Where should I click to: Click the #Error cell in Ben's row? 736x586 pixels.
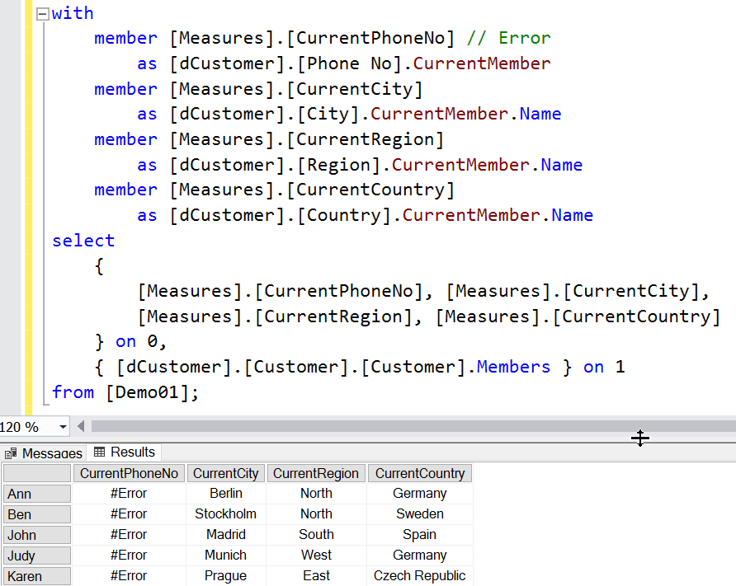coord(129,514)
